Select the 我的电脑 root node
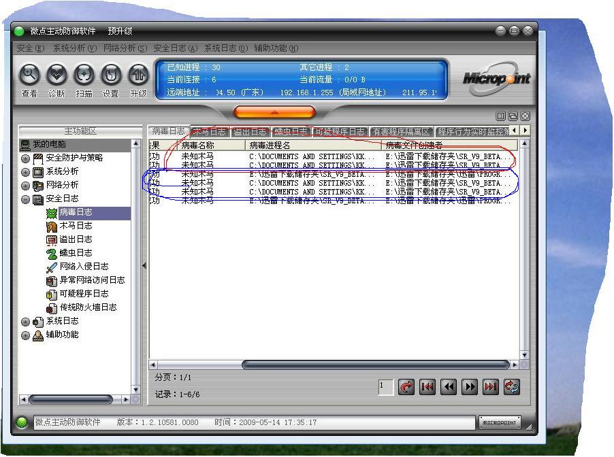The width and height of the screenshot is (614, 457). click(x=49, y=144)
